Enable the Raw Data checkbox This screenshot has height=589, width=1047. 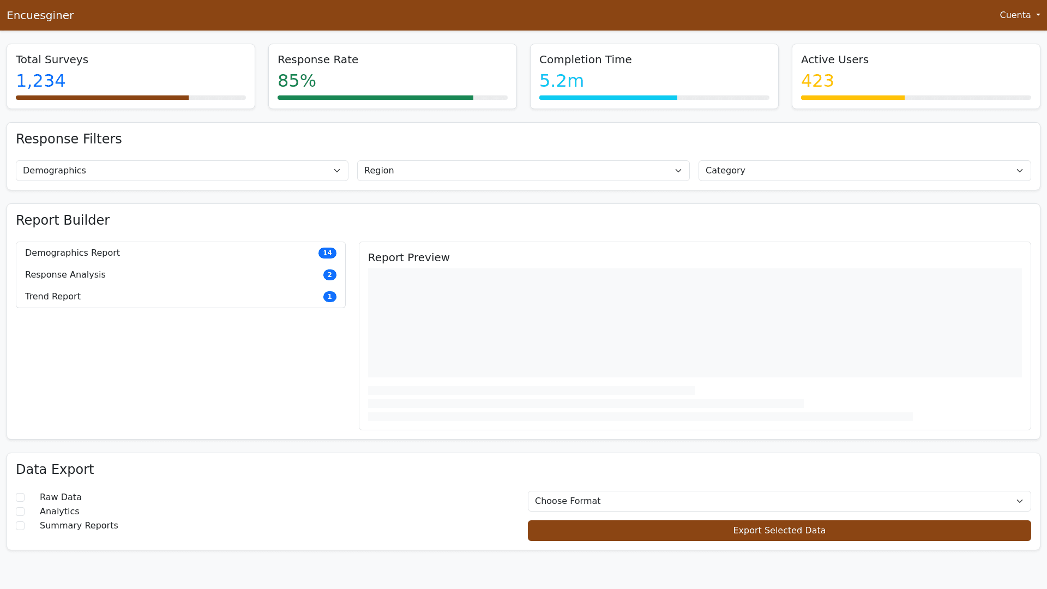[x=20, y=497]
